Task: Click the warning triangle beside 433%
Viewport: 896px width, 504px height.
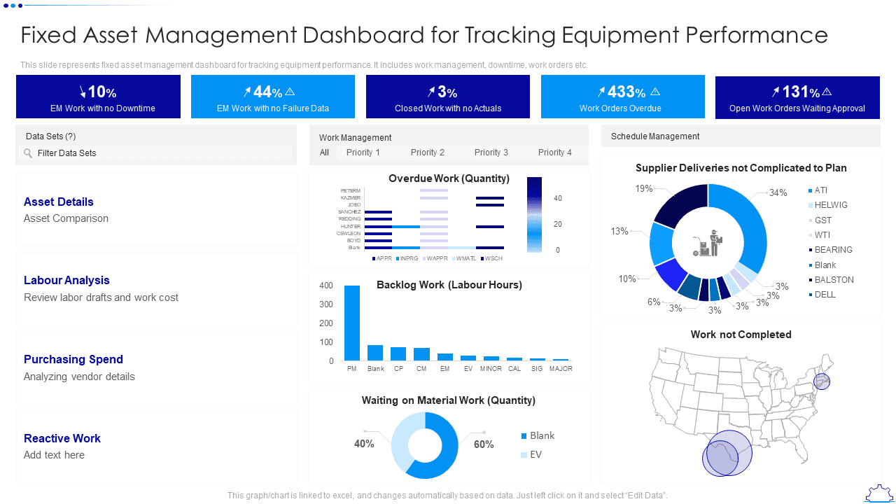Action: click(655, 92)
